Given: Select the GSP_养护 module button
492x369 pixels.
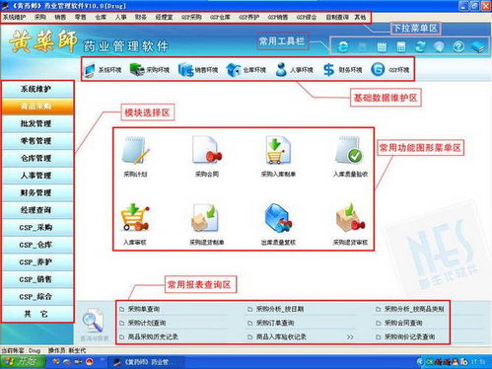Looking at the screenshot, I should (36, 262).
